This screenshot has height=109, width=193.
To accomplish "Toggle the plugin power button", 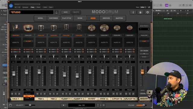I will tap(11, 6).
